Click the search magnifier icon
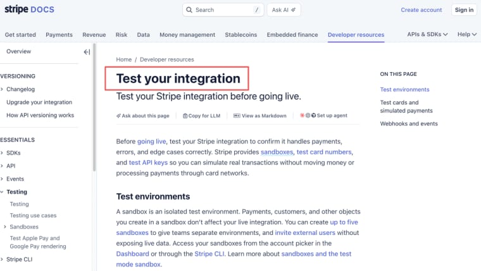The width and height of the screenshot is (481, 271). (189, 10)
